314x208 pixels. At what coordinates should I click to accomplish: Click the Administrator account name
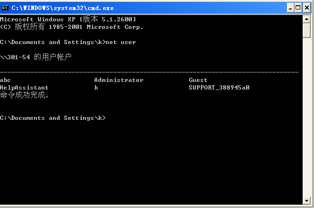tap(119, 80)
